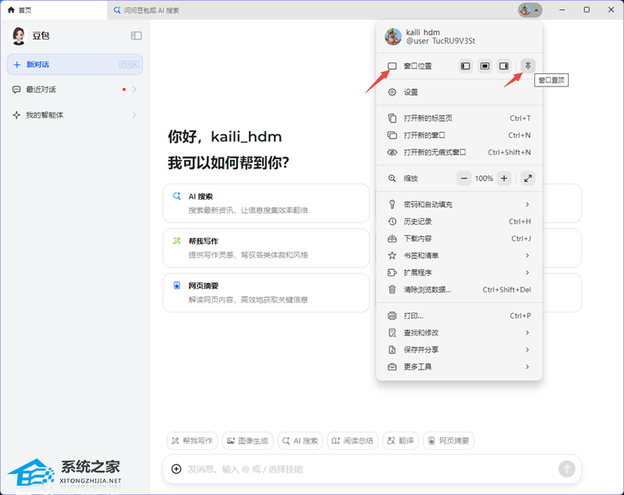Expand 查找和修改 submenu
The height and width of the screenshot is (495, 624).
459,333
